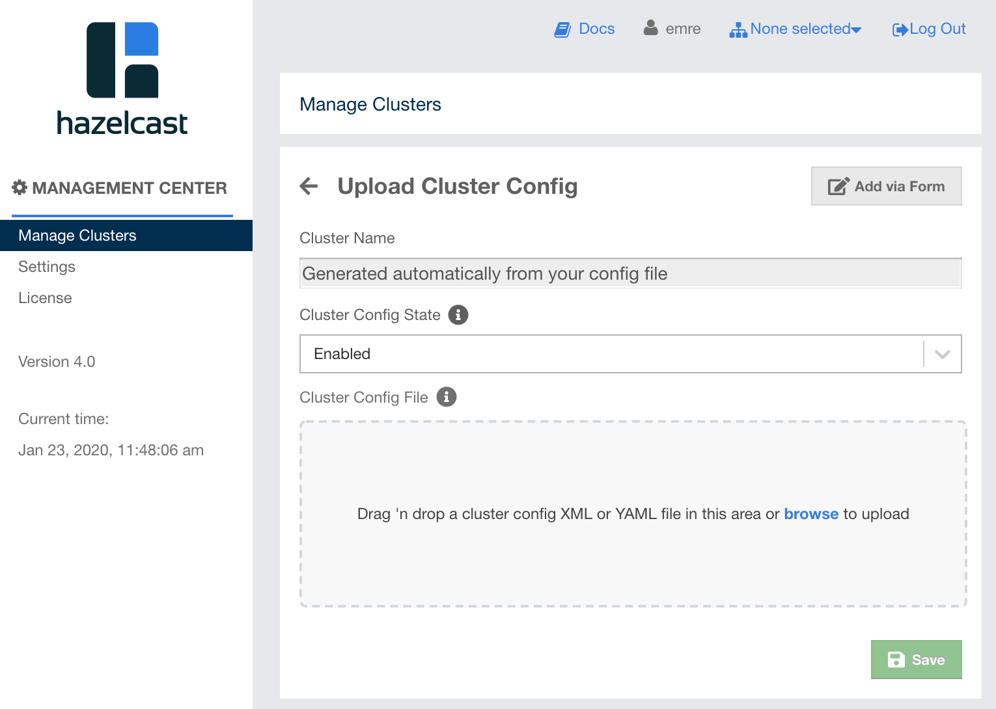This screenshot has height=709, width=996.
Task: Click the Management Center gear icon
Action: [20, 188]
